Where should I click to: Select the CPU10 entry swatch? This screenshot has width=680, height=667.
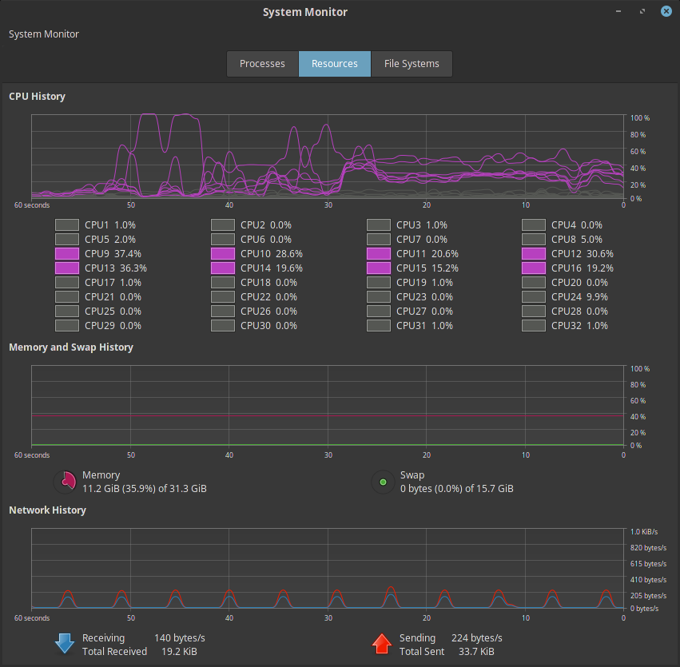click(x=222, y=253)
